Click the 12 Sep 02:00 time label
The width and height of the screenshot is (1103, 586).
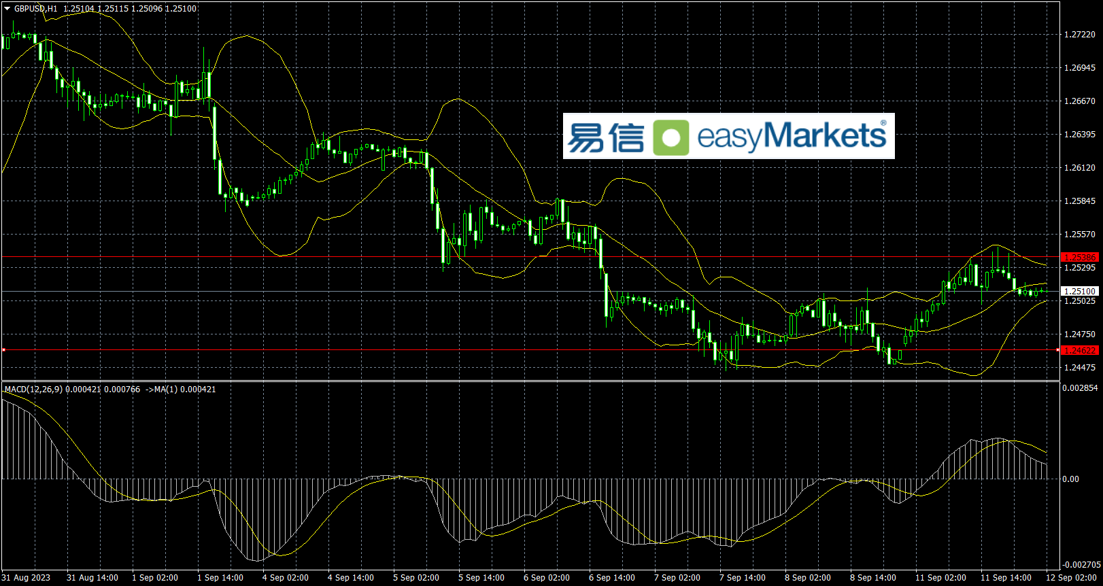(1071, 578)
